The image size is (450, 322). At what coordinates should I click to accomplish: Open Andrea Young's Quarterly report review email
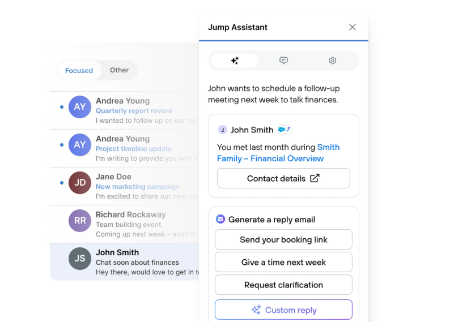click(x=125, y=110)
